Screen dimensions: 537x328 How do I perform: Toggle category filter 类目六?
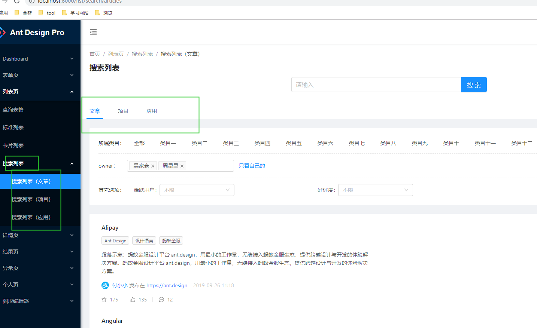point(325,143)
